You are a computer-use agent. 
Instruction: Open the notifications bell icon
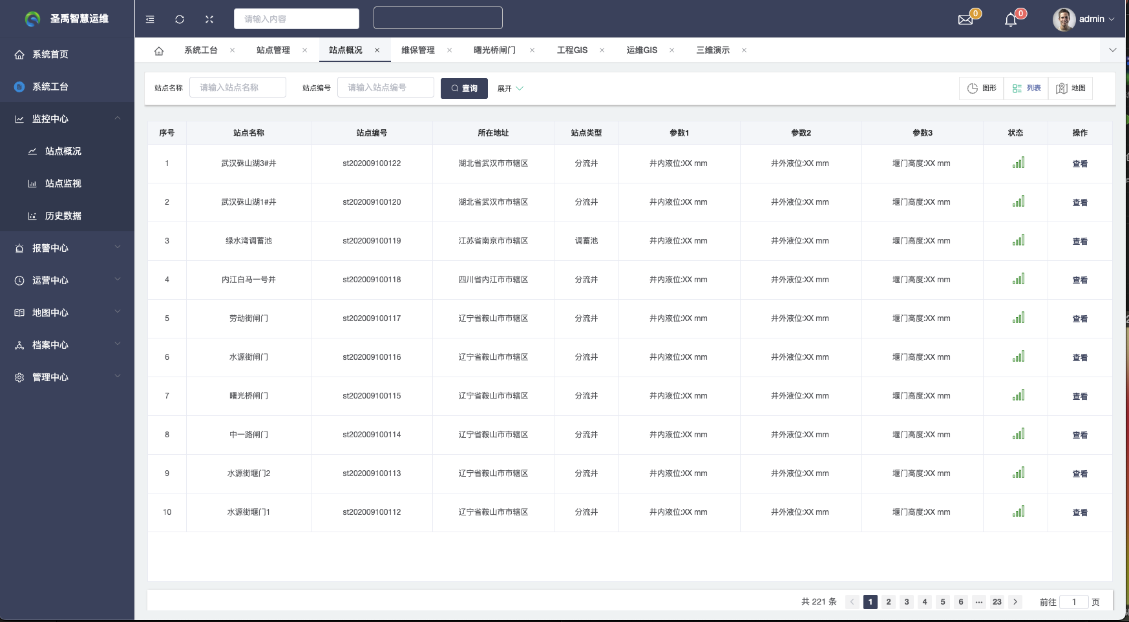tap(1011, 20)
